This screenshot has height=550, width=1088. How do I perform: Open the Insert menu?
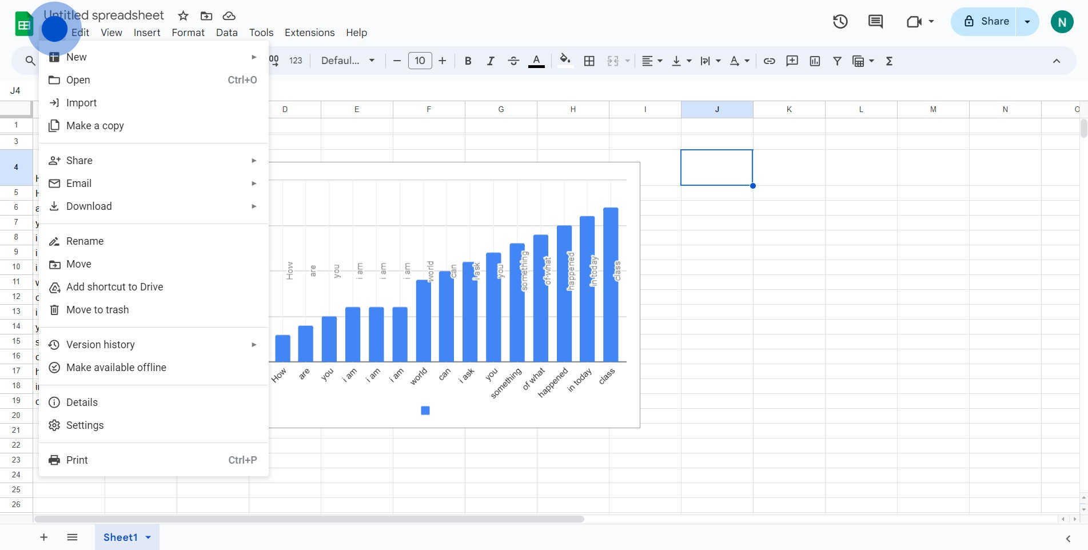coord(147,33)
